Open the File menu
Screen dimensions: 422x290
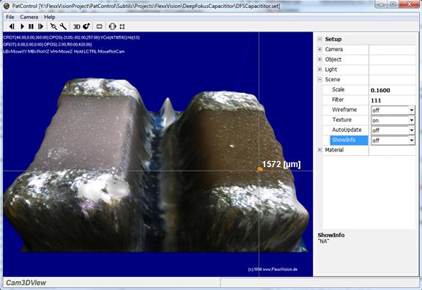pos(10,17)
